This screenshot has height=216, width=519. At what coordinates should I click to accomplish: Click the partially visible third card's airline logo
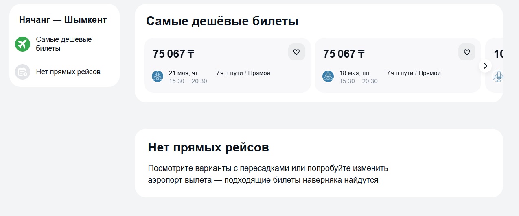click(x=497, y=76)
